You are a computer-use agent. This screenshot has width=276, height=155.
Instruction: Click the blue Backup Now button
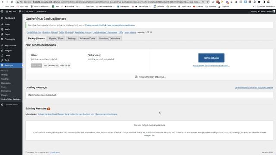tap(211, 58)
